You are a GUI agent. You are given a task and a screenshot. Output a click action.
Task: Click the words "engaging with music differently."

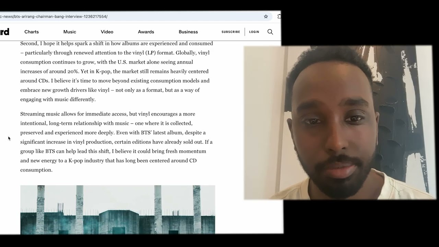click(x=58, y=99)
